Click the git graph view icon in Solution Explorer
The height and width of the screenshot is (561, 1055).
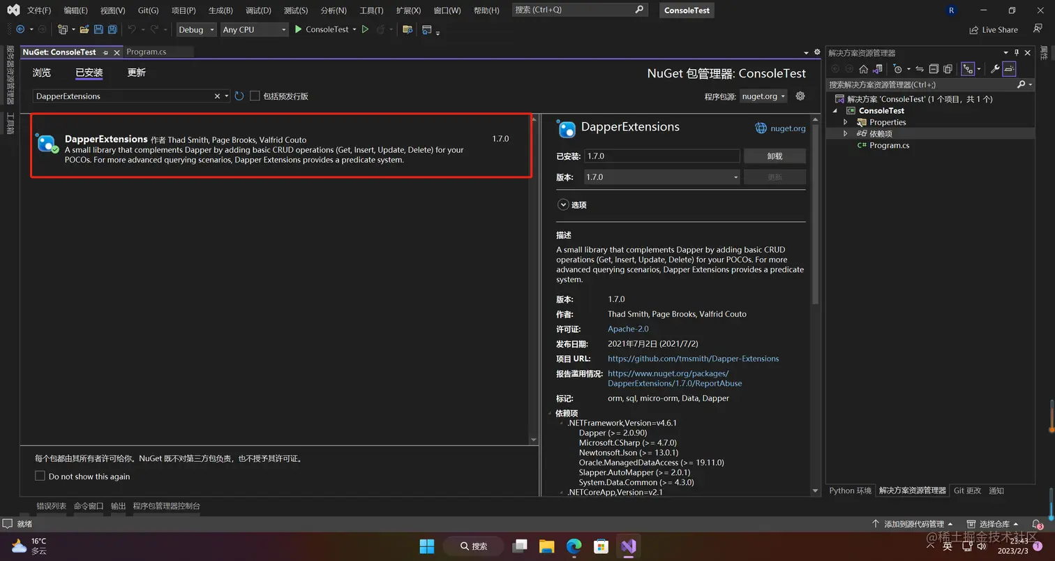click(x=968, y=68)
